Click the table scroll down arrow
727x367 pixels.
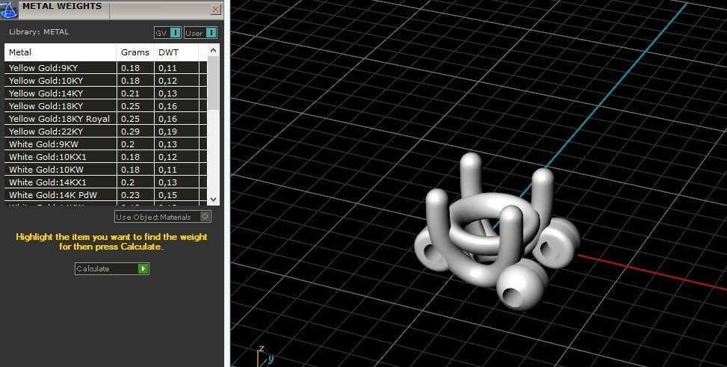point(213,199)
